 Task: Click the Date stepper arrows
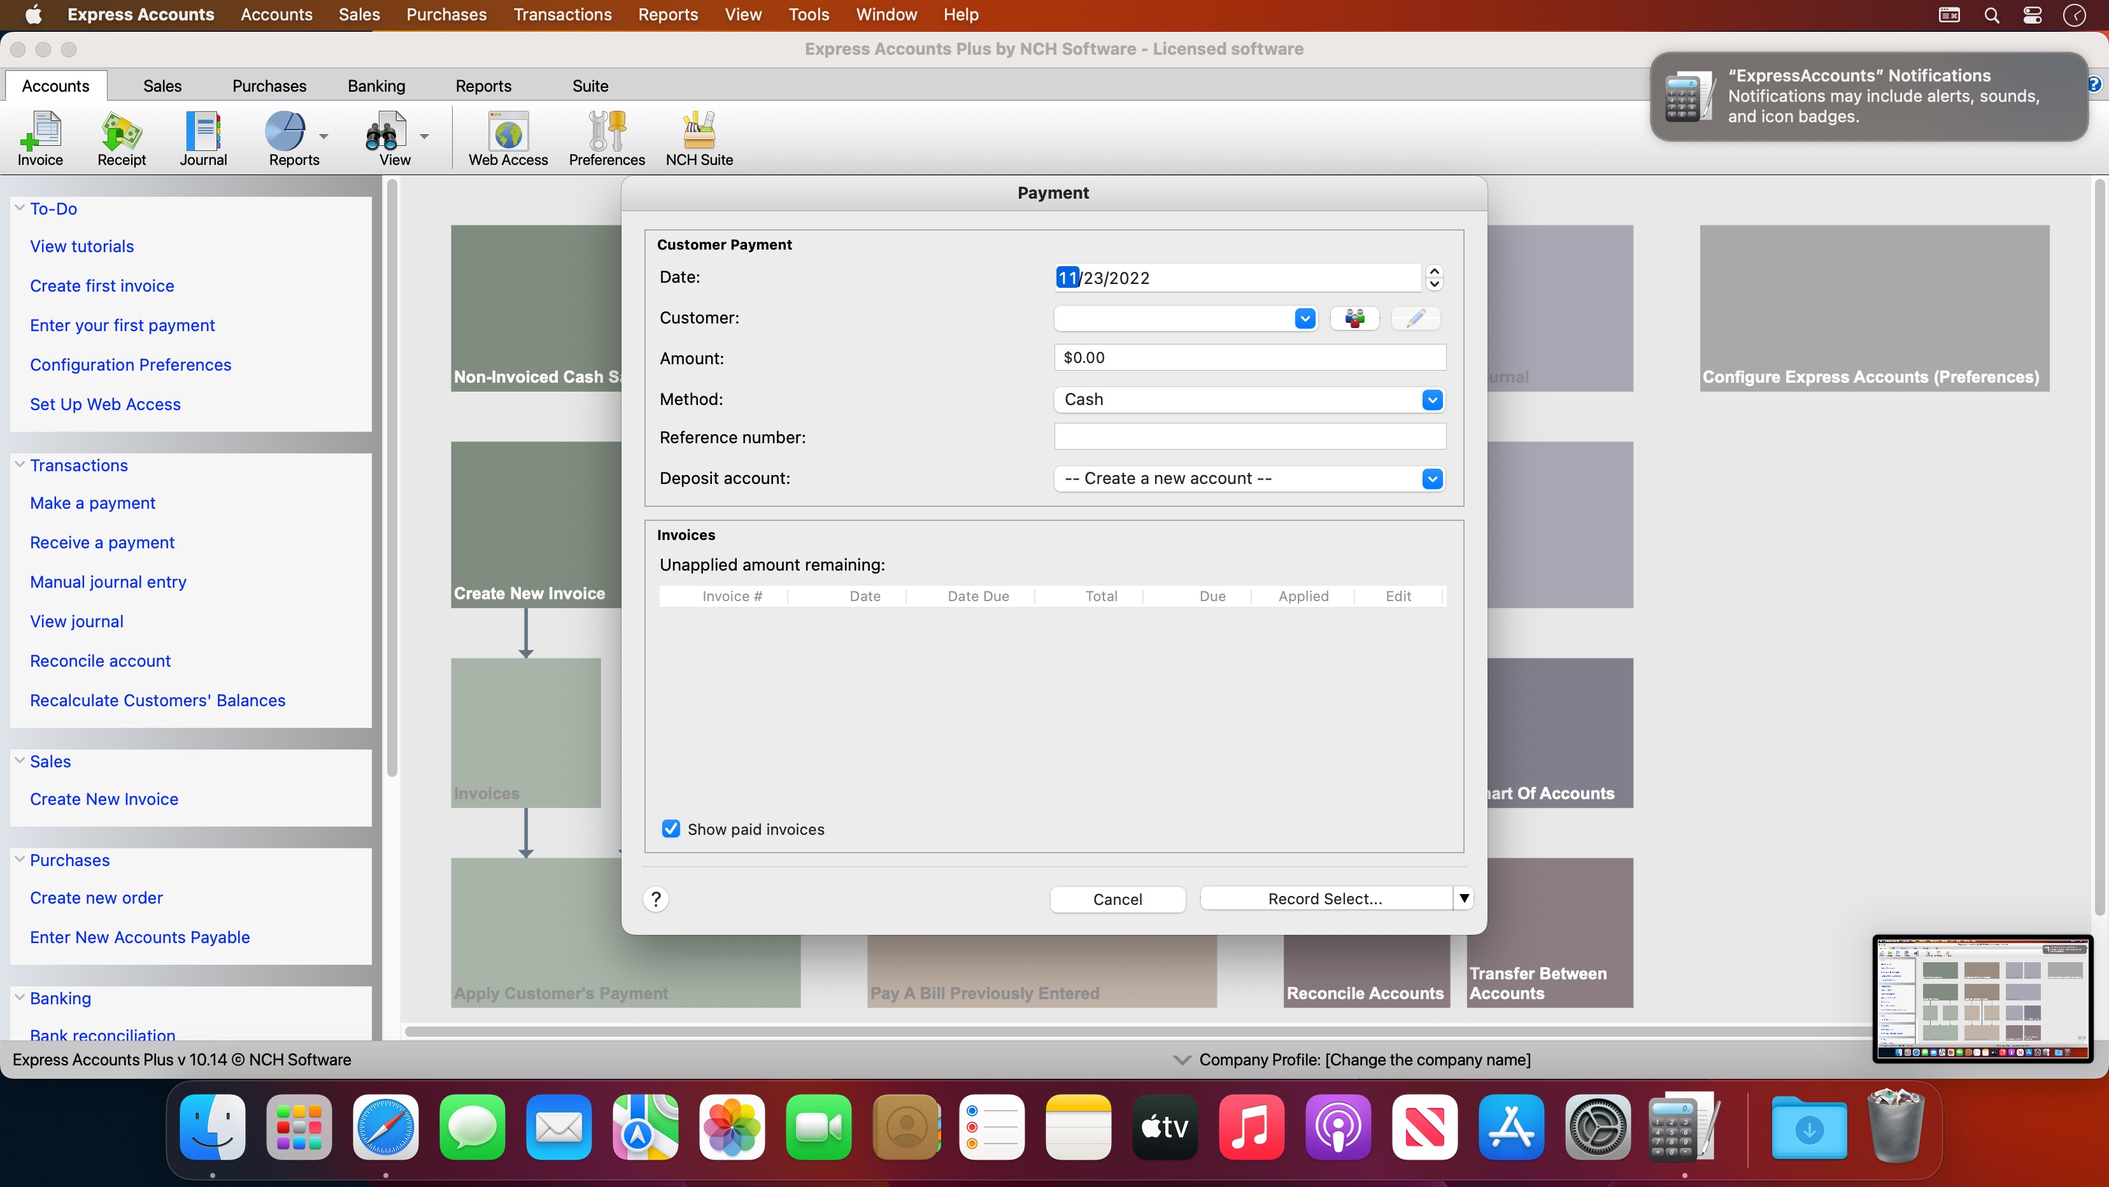[1433, 278]
